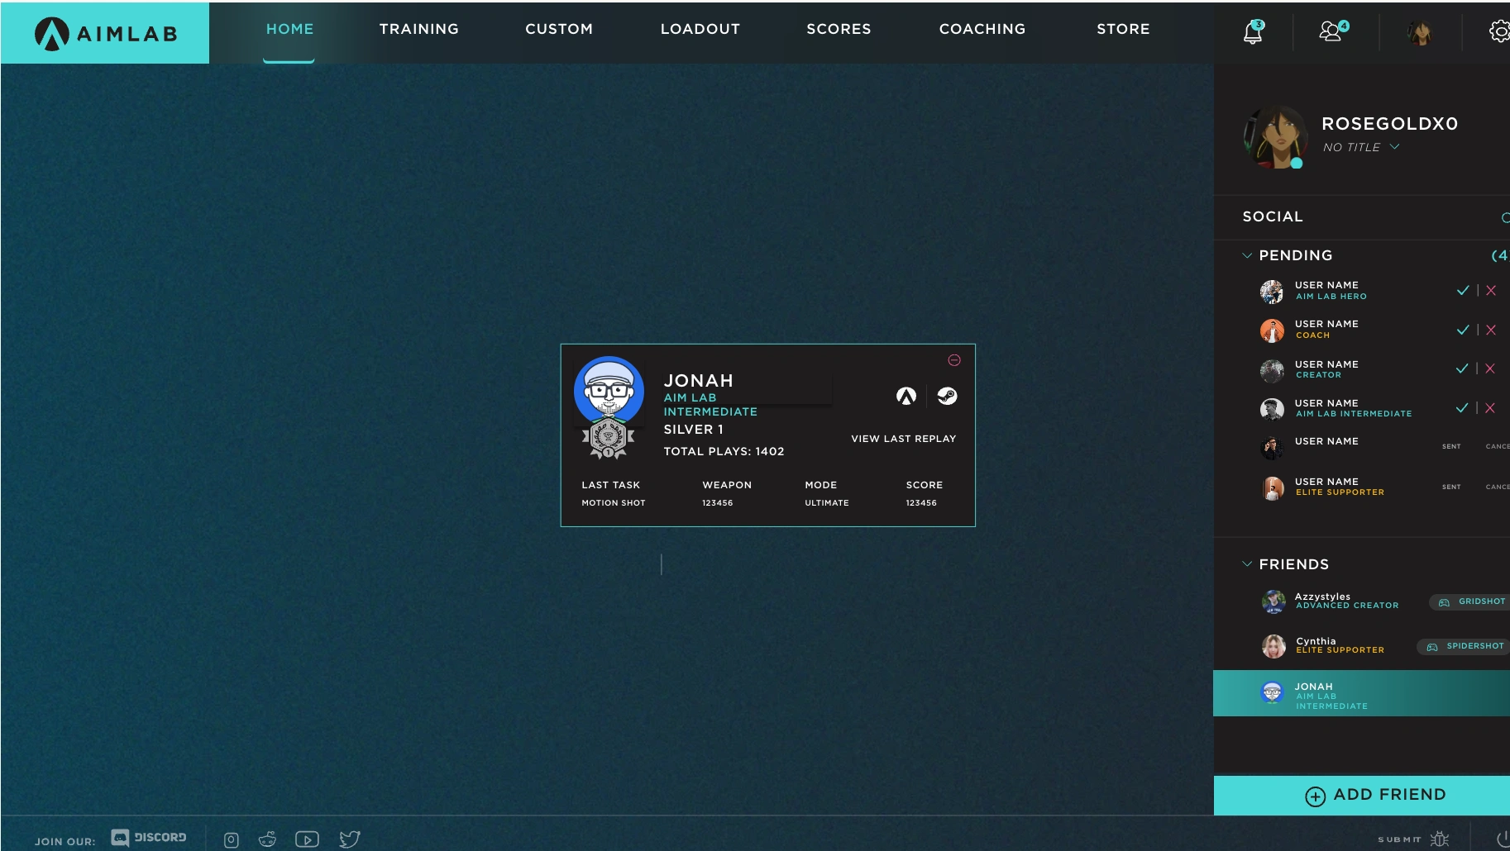
Task: Open Jonah's Steam profile icon
Action: click(948, 397)
